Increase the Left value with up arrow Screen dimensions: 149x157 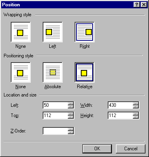click(71, 104)
